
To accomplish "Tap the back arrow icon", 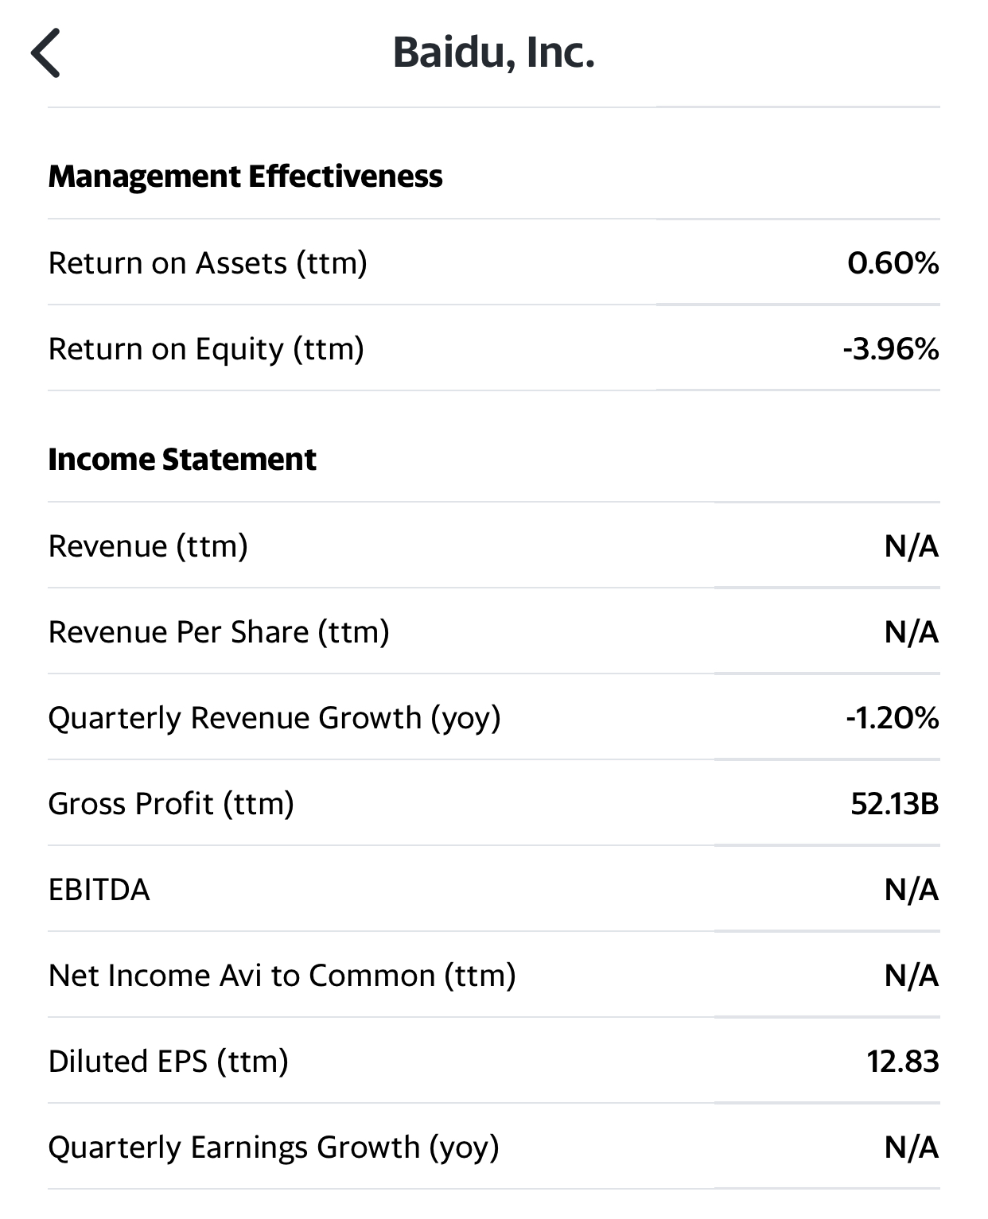I will 45,53.
